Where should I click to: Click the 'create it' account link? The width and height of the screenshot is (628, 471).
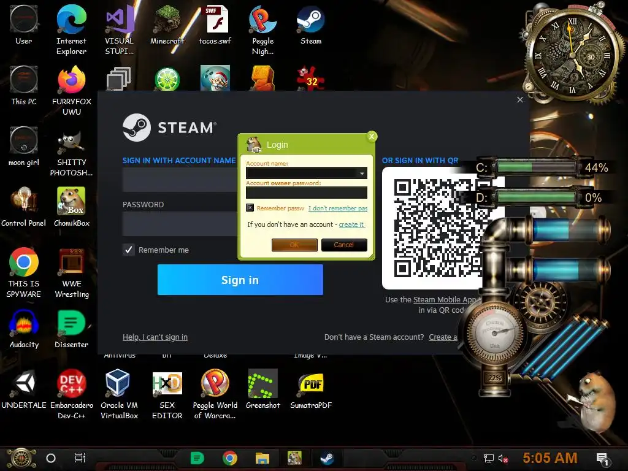point(351,224)
